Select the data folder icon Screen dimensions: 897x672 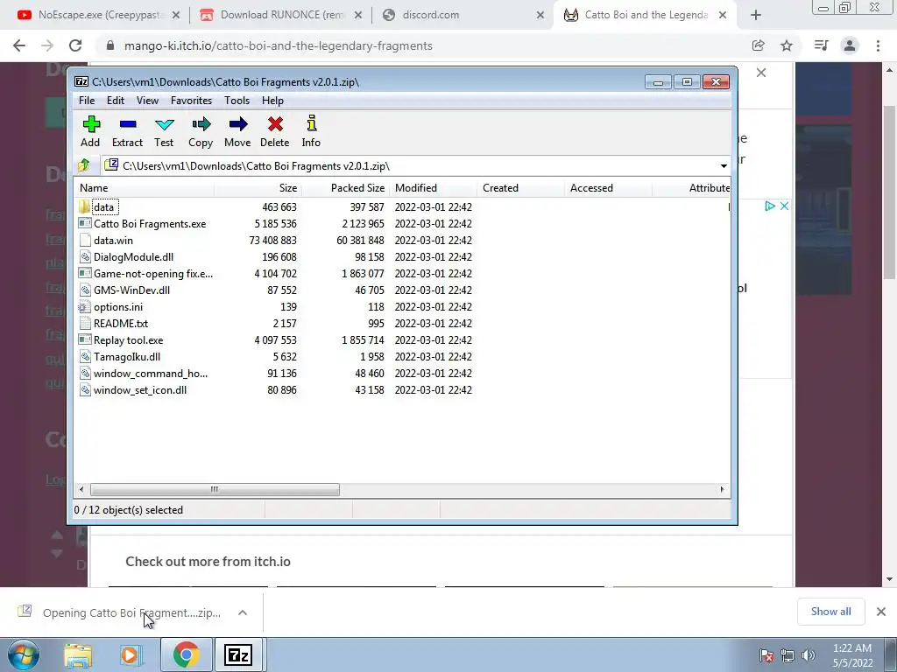coord(85,206)
